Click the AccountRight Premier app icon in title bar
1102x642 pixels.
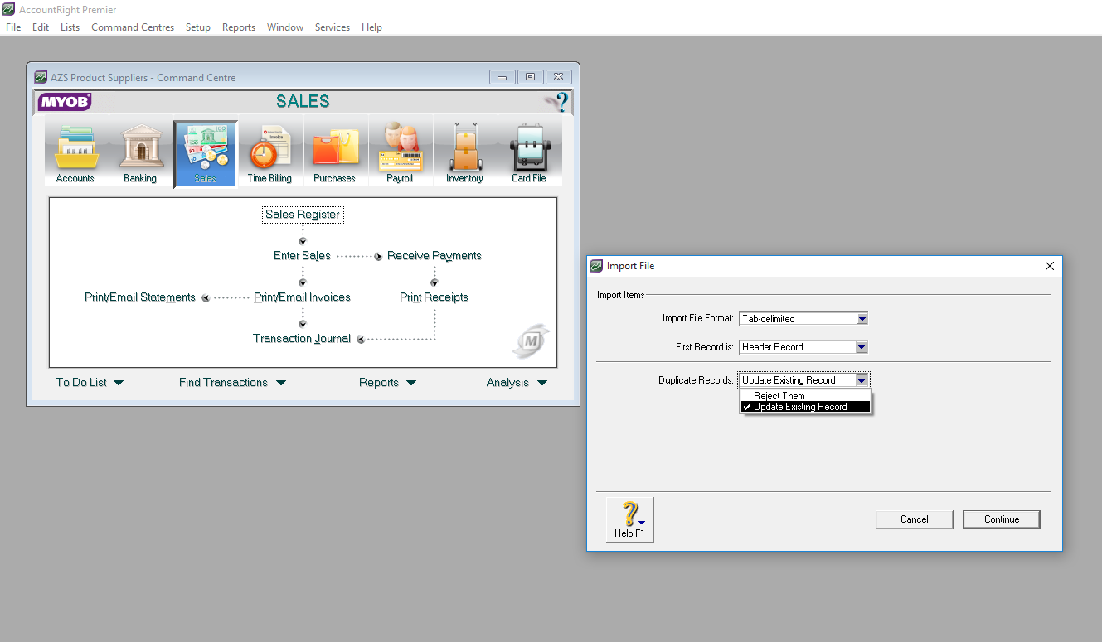click(x=8, y=10)
